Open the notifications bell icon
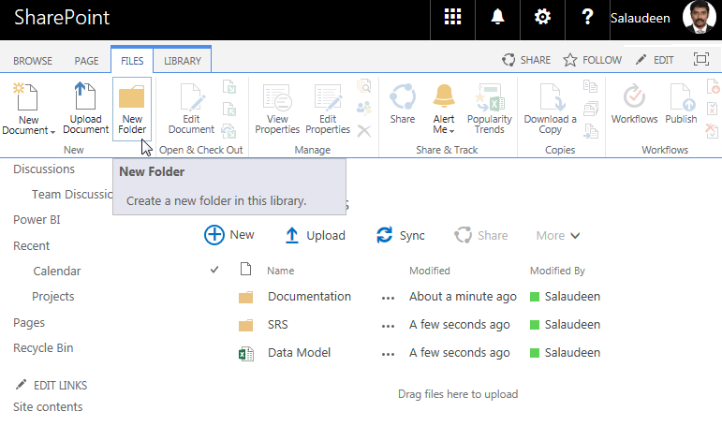The image size is (722, 426). [498, 18]
